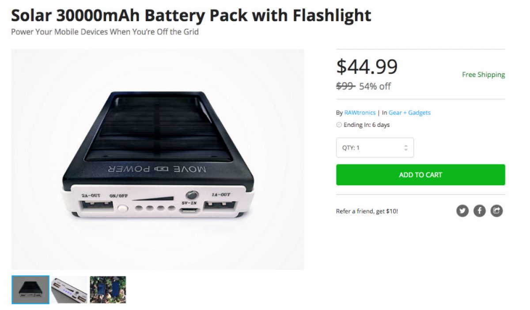This screenshot has width=530, height=310.
Task: Click the 54% off discount text
Action: point(375,86)
